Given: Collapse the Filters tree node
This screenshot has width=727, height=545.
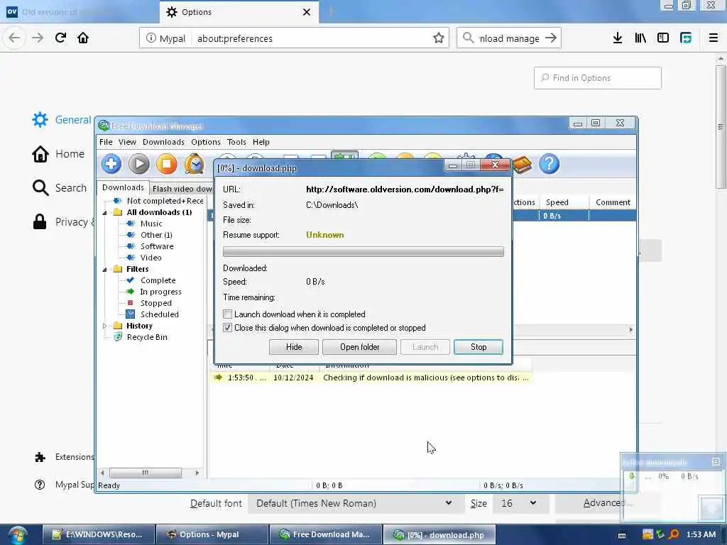Looking at the screenshot, I should pos(105,269).
